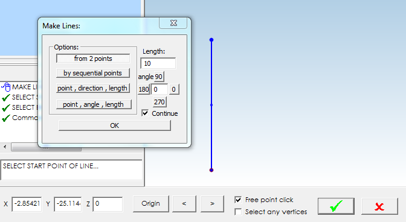Image resolution: width=406 pixels, height=222 pixels.
Task: Toggle 'Free point click' checkbox
Action: [238, 200]
